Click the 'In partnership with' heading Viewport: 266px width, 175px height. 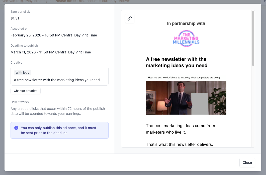coord(186,23)
